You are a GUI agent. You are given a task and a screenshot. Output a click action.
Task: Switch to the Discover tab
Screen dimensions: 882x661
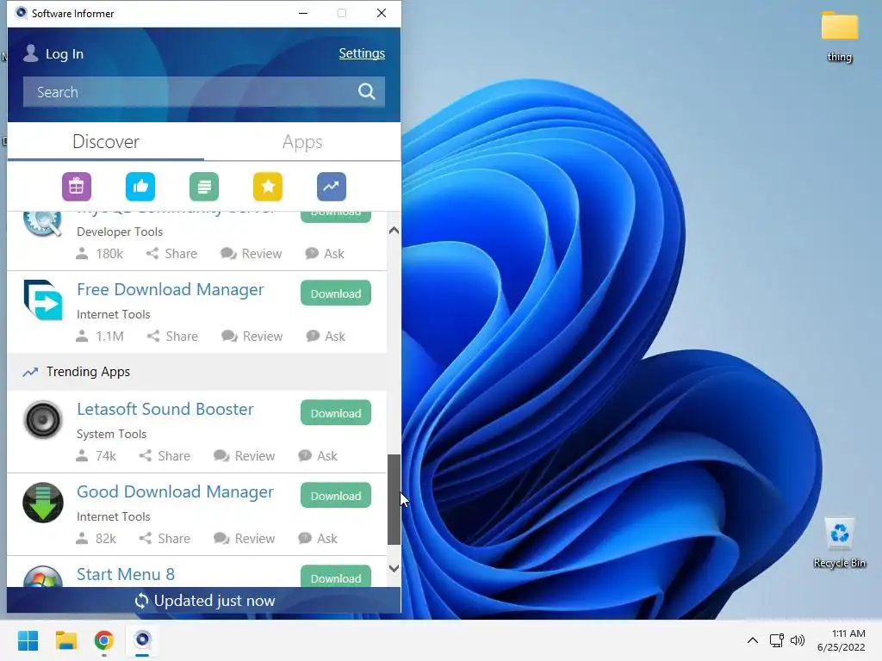click(106, 142)
